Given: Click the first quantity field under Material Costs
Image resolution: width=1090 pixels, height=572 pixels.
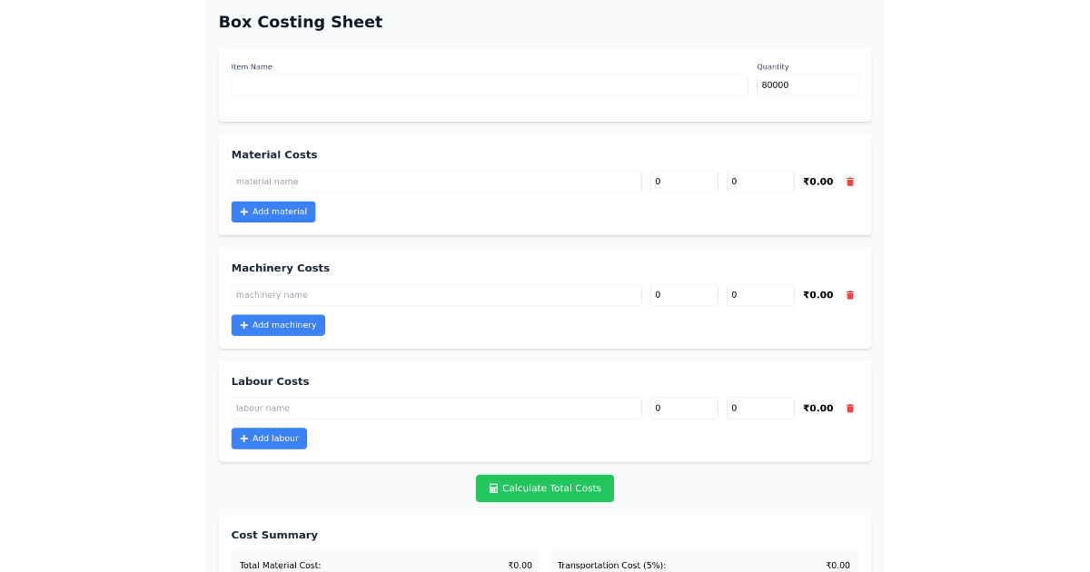Looking at the screenshot, I should coord(683,182).
